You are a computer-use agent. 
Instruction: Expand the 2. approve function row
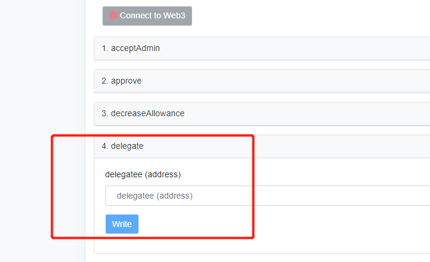(262, 81)
